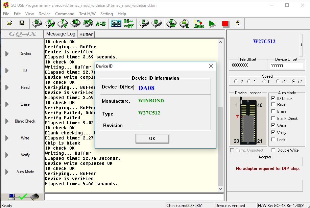Image resolution: width=310 pixels, height=208 pixels.
Task: Erase chip with the E chip icon
Action: tap(144, 24)
